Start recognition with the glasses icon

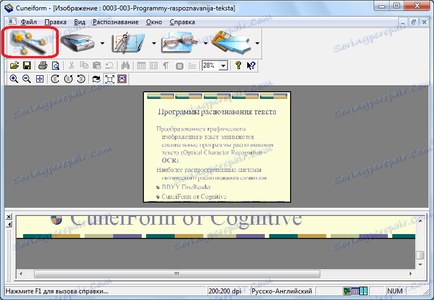(x=180, y=43)
